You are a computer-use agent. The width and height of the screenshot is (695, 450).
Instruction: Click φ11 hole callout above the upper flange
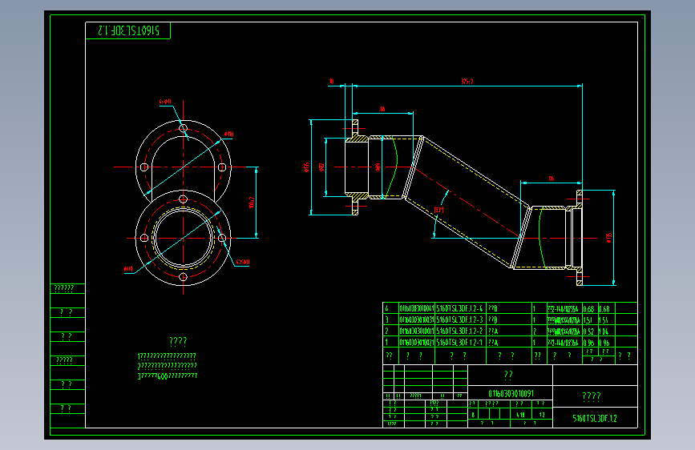click(x=165, y=102)
